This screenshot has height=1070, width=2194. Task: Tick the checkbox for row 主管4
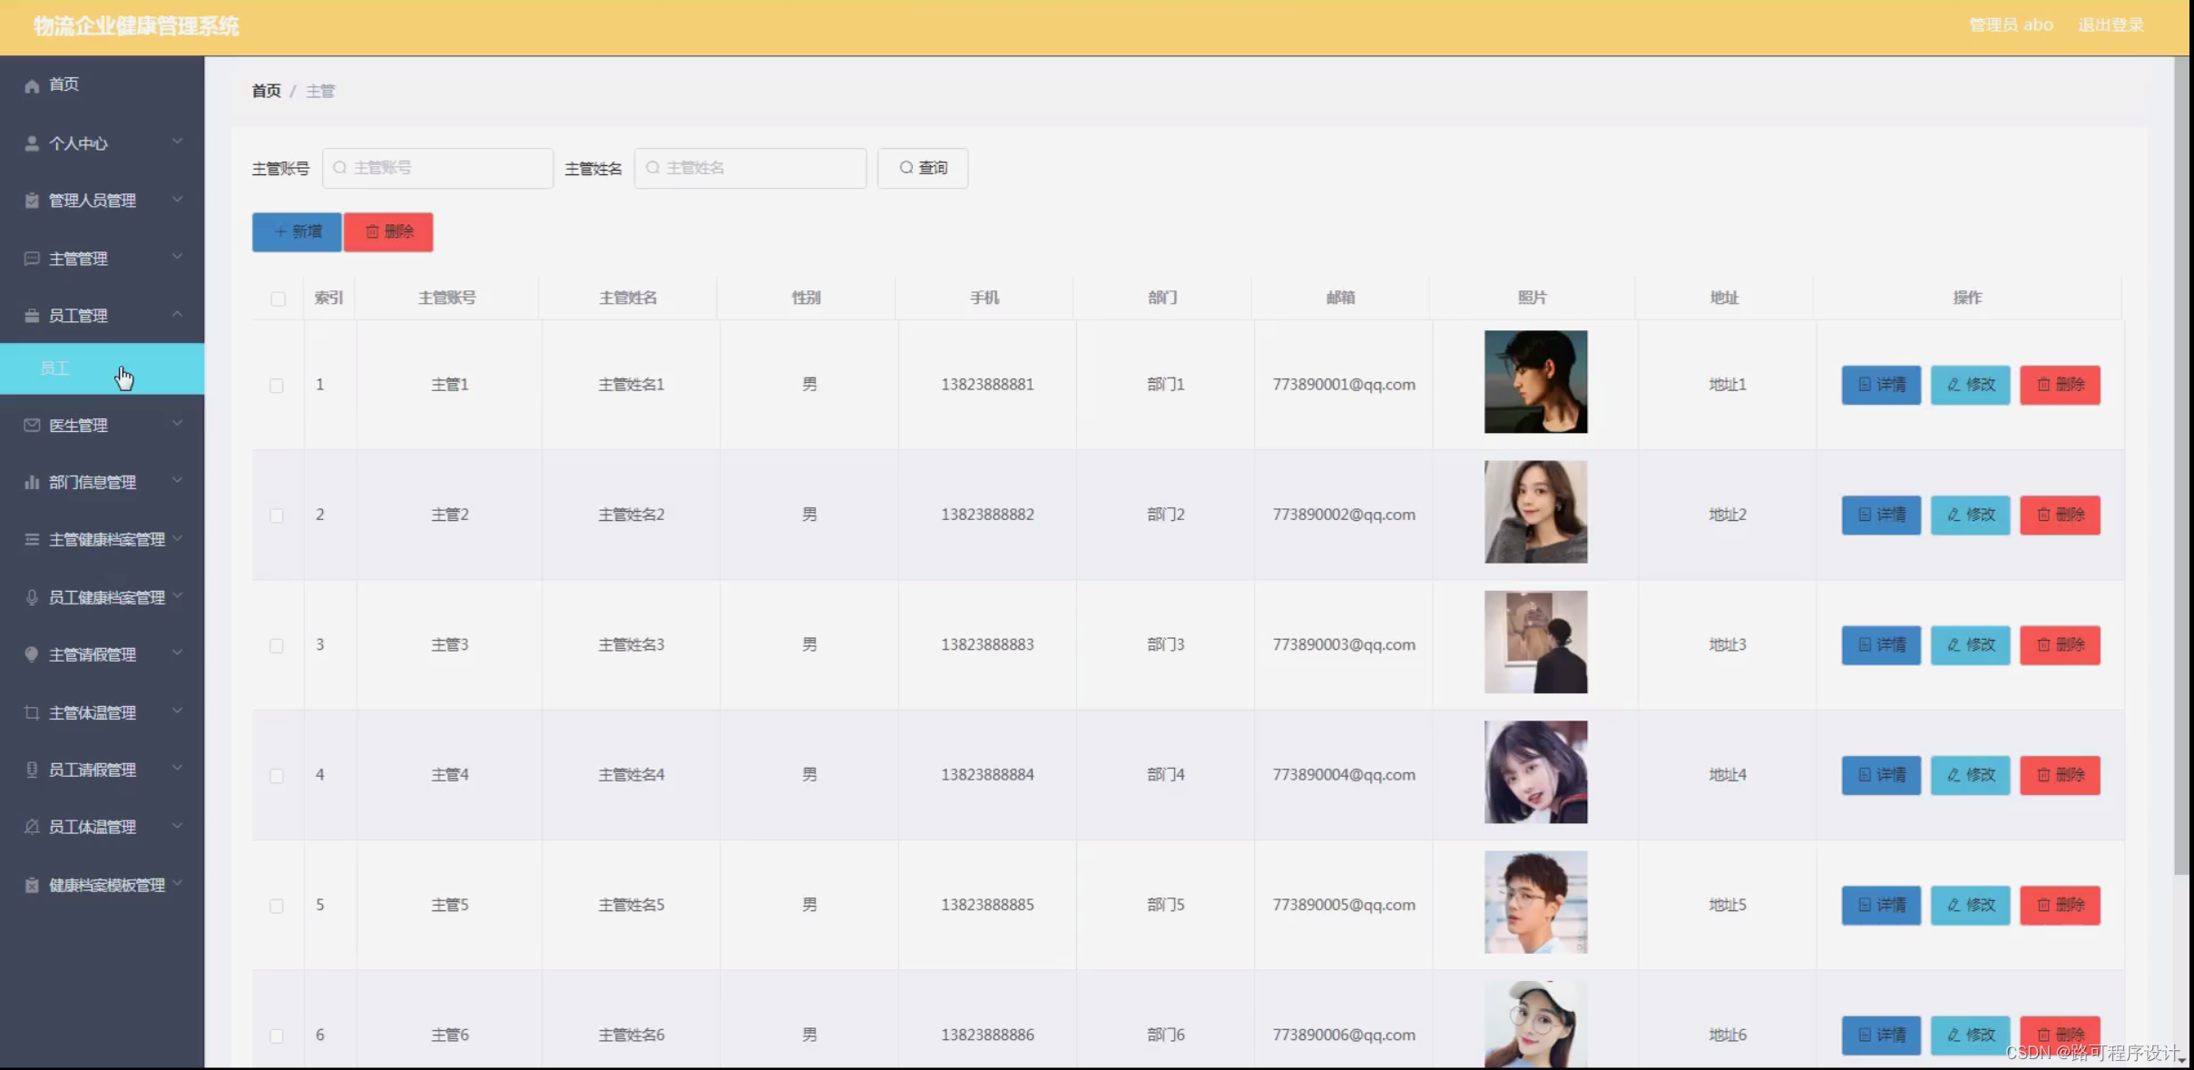click(277, 776)
